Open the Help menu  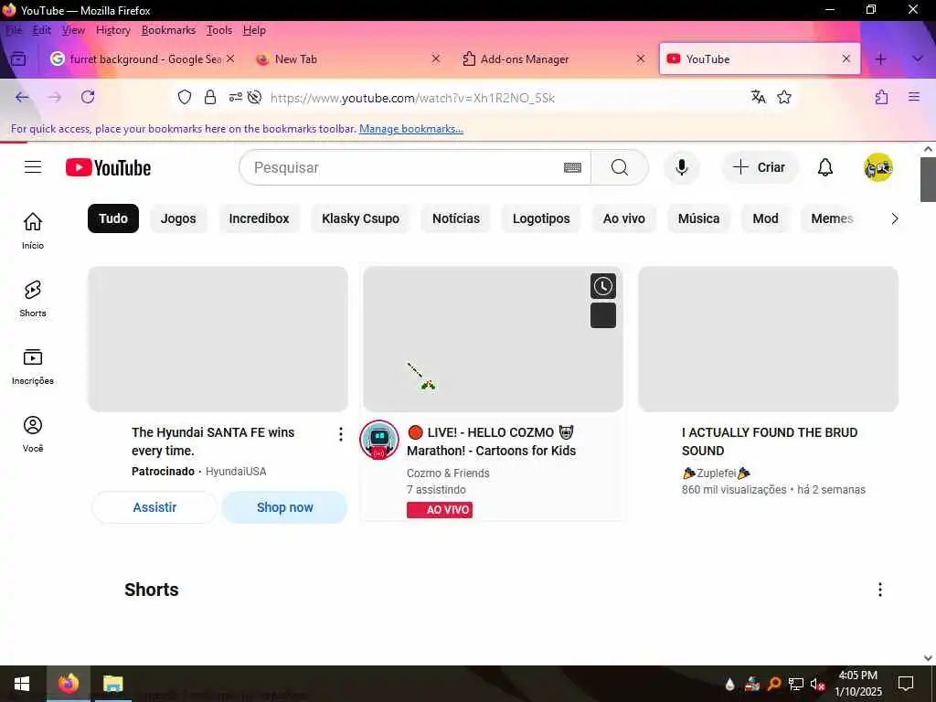click(x=254, y=30)
